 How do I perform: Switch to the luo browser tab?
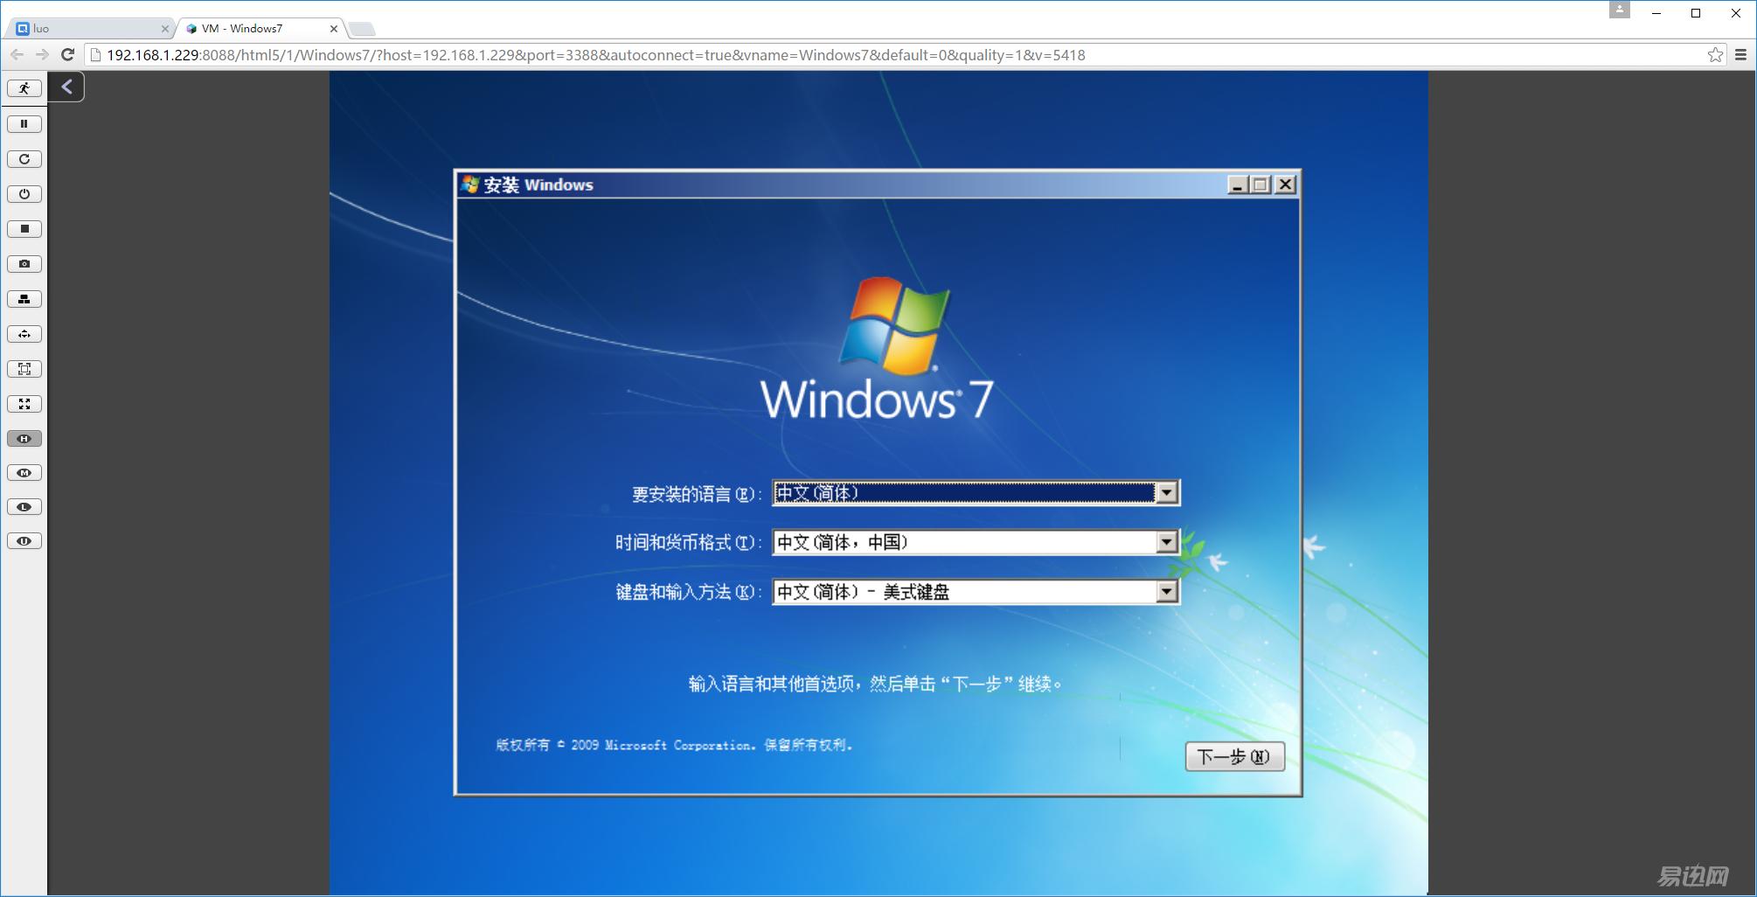point(87,29)
